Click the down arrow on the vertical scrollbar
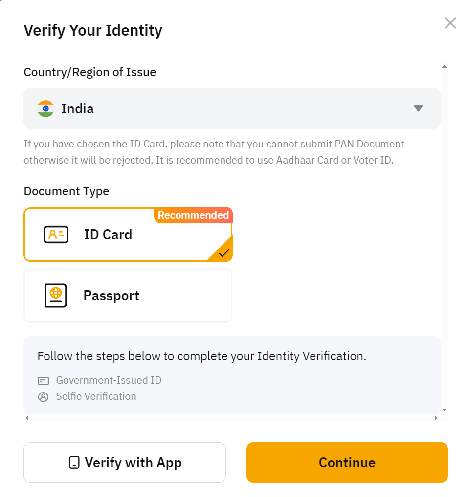Viewport: 469px width, 497px height. pos(444,410)
